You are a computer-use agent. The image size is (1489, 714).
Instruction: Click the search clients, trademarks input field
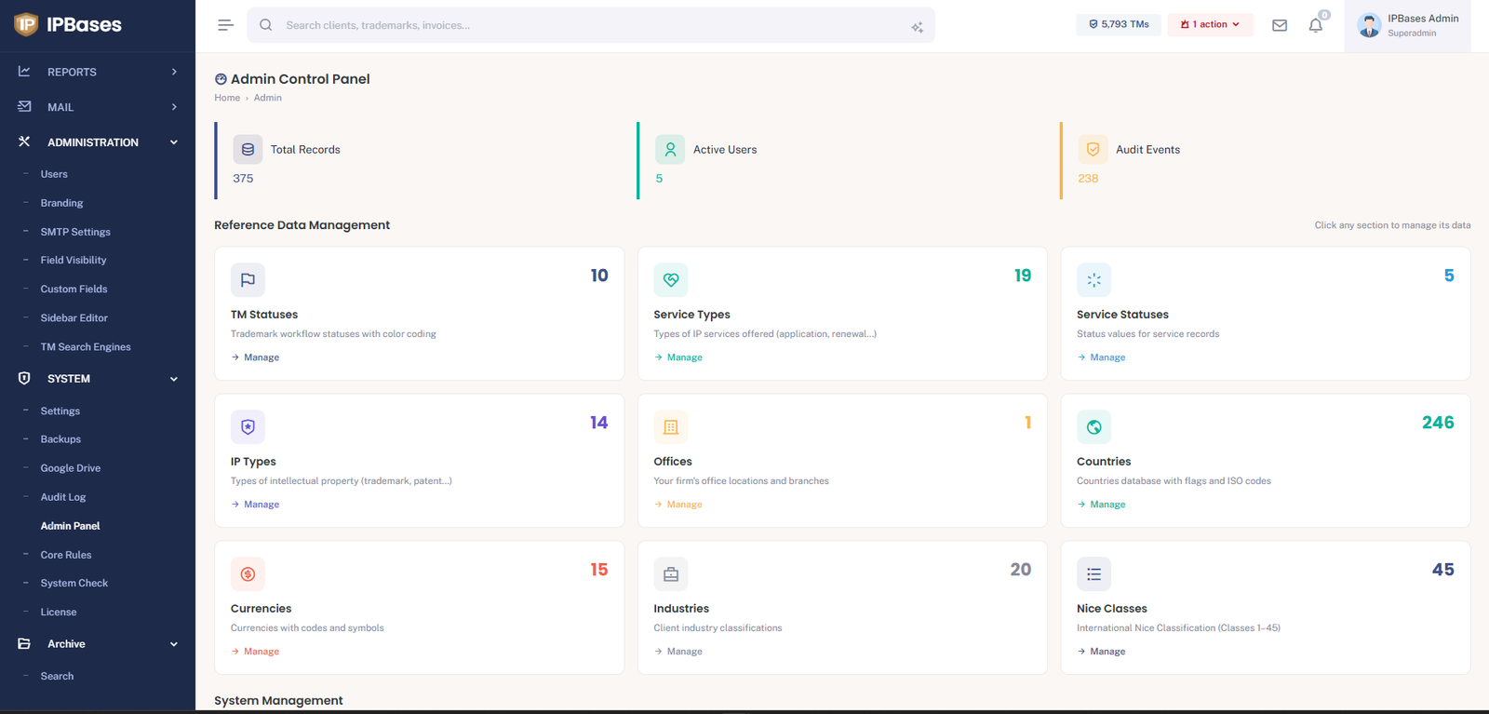(x=591, y=25)
